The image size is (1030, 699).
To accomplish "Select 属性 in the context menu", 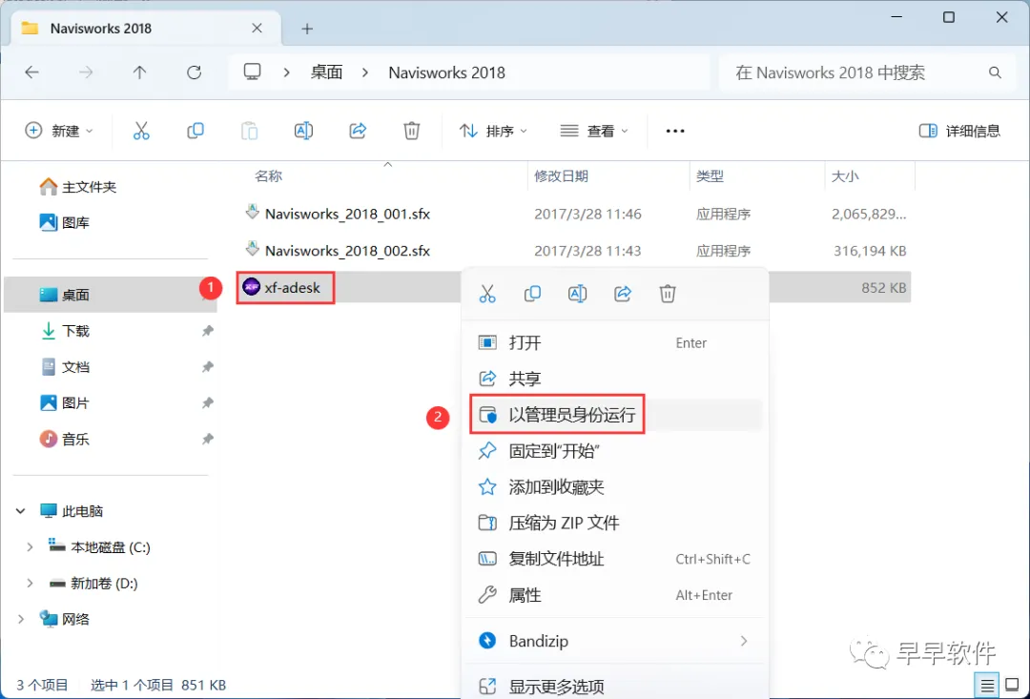I will click(615, 595).
